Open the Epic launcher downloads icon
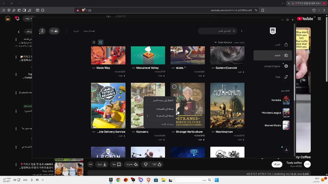The height and width of the screenshot is (184, 328). [x=286, y=150]
